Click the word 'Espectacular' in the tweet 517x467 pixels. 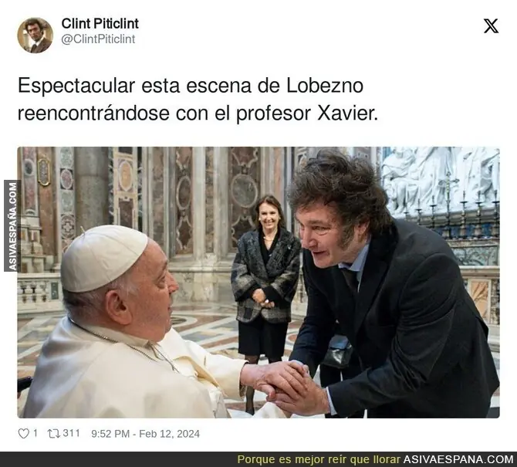pos(76,86)
